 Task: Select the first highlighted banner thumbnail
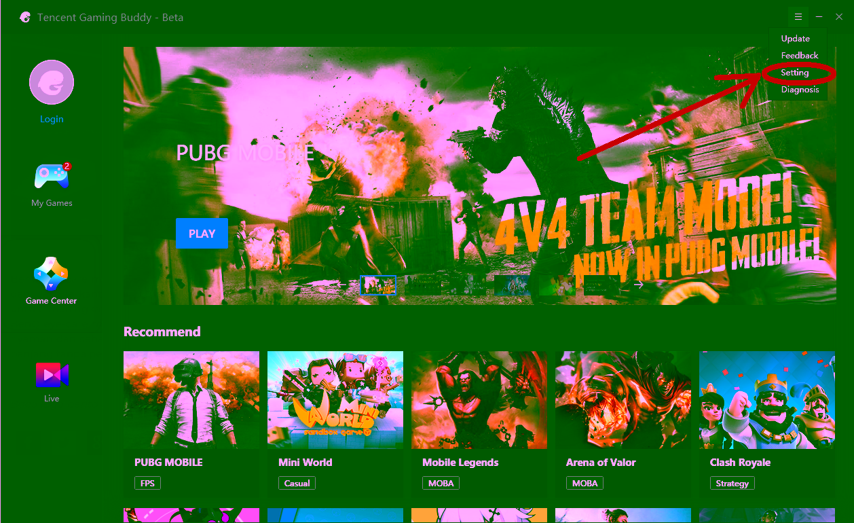[378, 285]
